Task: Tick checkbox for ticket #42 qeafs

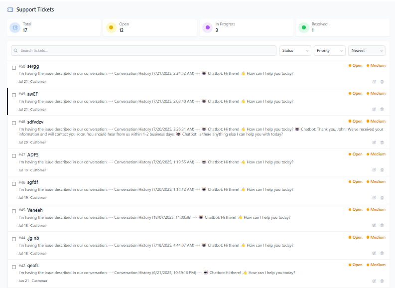Action: point(14,267)
